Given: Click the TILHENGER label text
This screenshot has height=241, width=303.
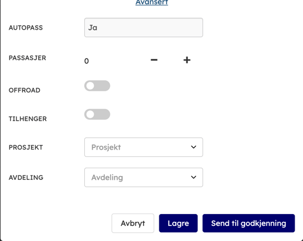Looking at the screenshot, I should coord(27,119).
